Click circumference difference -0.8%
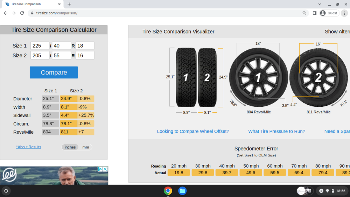The height and width of the screenshot is (197, 350). click(x=86, y=124)
